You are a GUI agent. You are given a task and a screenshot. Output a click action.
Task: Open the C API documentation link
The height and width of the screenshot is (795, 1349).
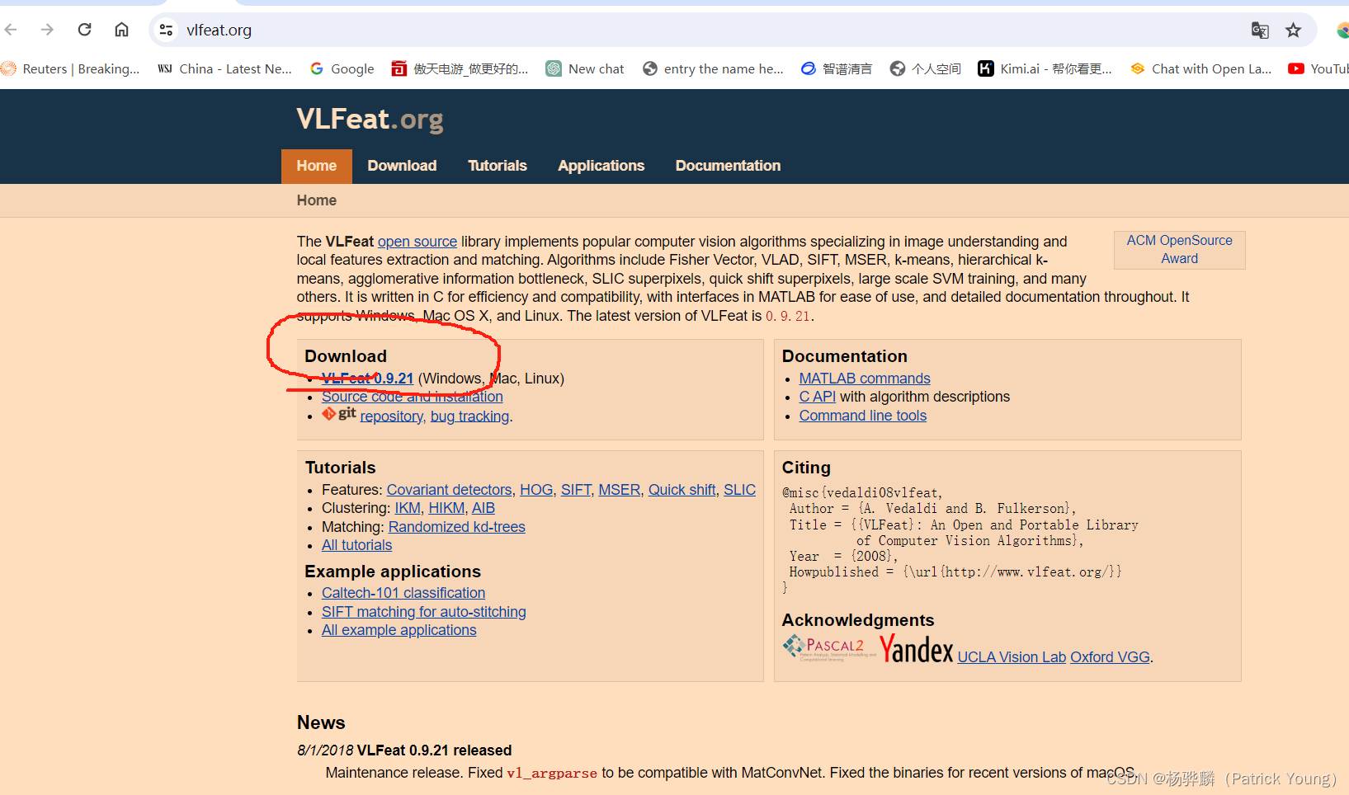[818, 397]
